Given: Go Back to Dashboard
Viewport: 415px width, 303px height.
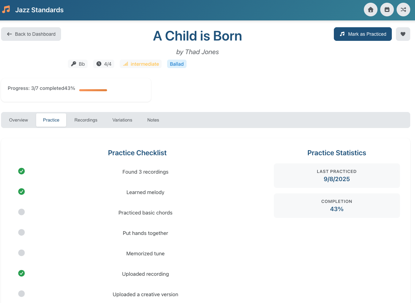Looking at the screenshot, I should [x=31, y=34].
